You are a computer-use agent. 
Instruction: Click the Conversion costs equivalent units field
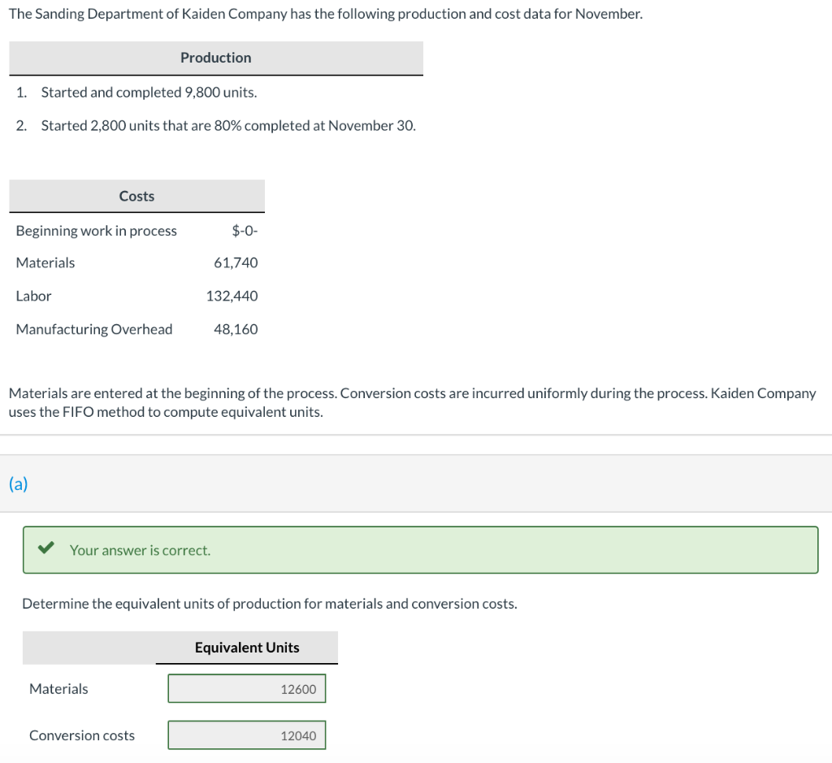[x=247, y=735]
